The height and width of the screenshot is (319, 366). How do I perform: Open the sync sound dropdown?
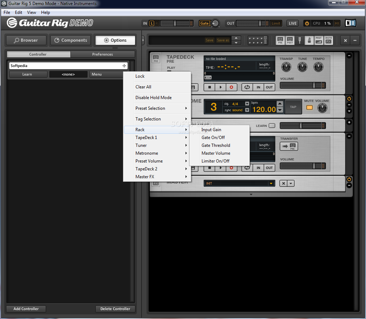[x=247, y=110]
